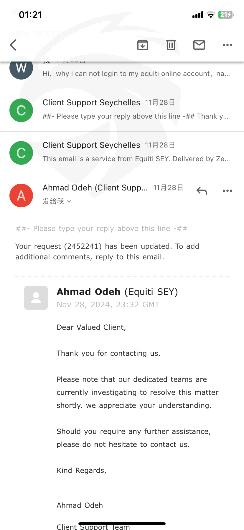Tap the battery indicator in status bar
Screen dimensions: 244x530
[x=226, y=15]
